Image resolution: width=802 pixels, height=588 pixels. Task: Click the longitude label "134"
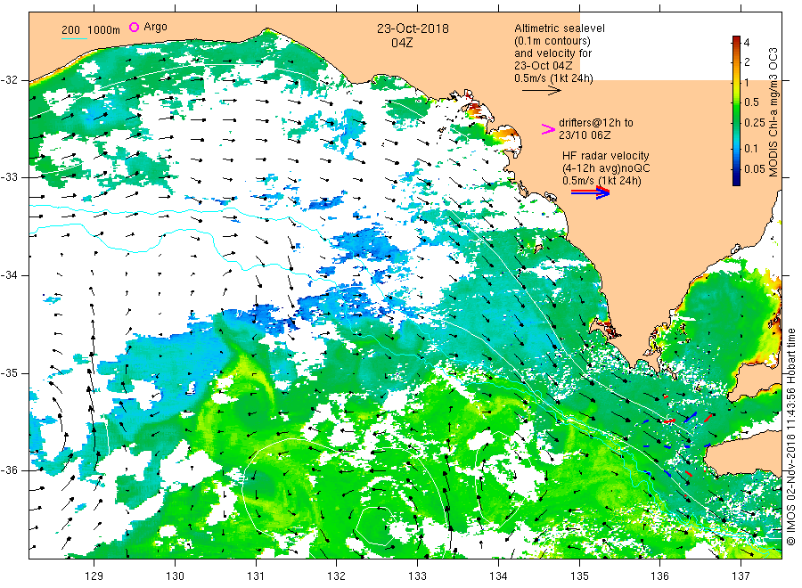(x=498, y=576)
